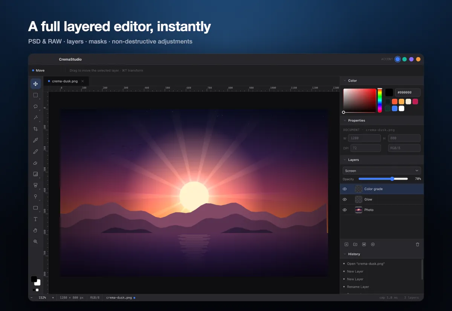Screen dimensions: 452x311
Task: Click the black current color swatch
Action: point(389,92)
